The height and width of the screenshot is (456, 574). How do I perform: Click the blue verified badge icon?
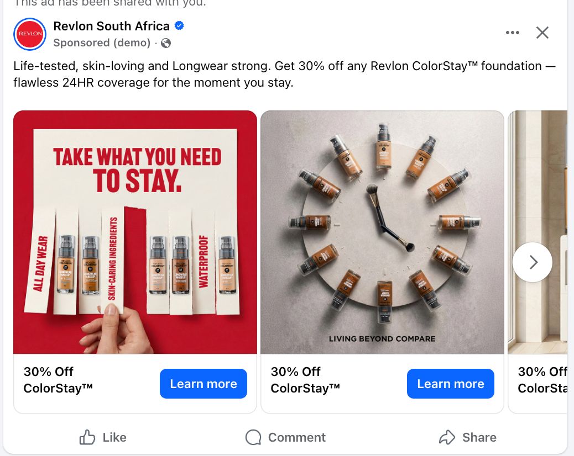coord(179,25)
